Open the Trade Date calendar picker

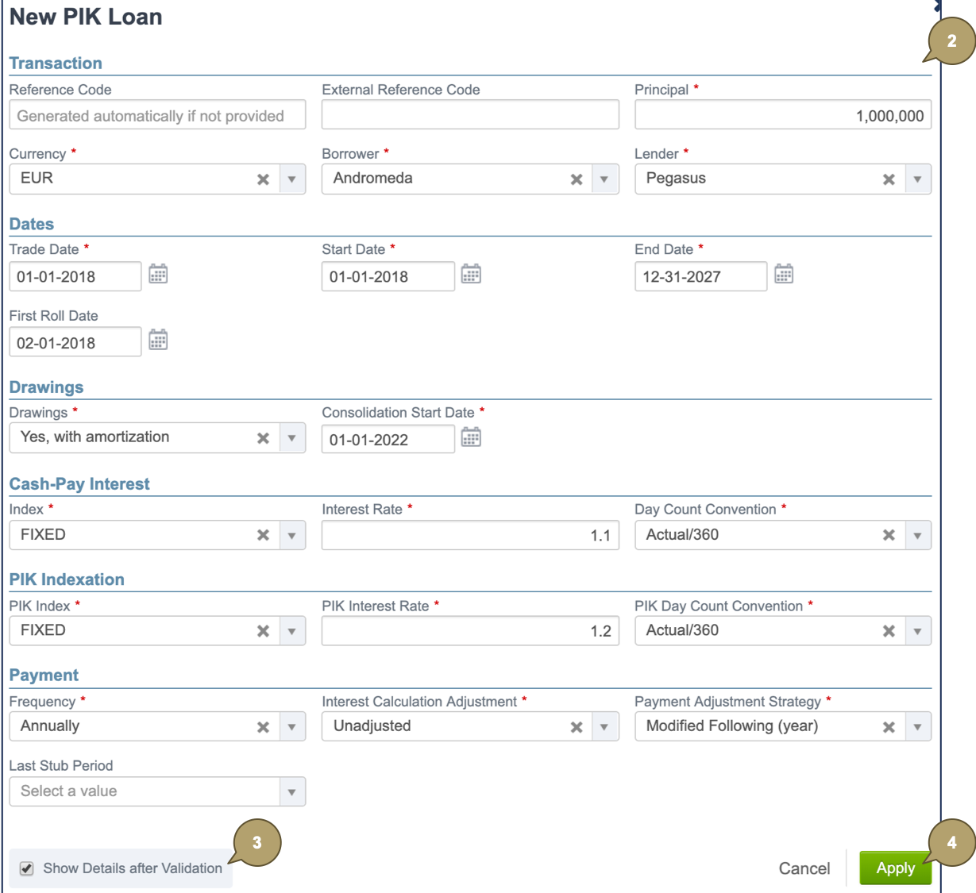coord(158,275)
